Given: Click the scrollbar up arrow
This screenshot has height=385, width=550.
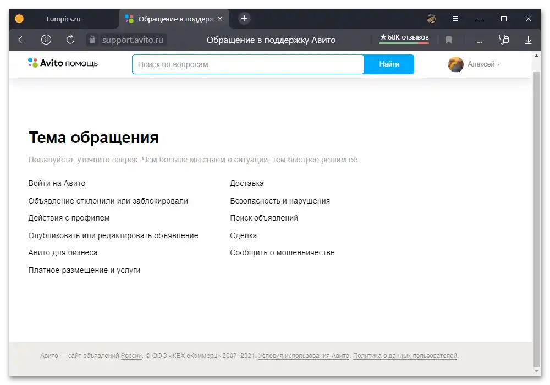Looking at the screenshot, I should [x=536, y=56].
